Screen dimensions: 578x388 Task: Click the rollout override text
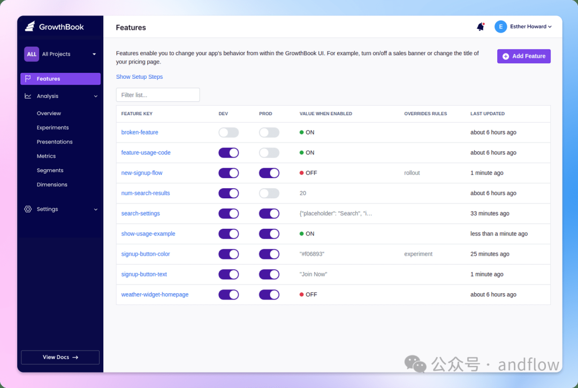click(x=412, y=173)
